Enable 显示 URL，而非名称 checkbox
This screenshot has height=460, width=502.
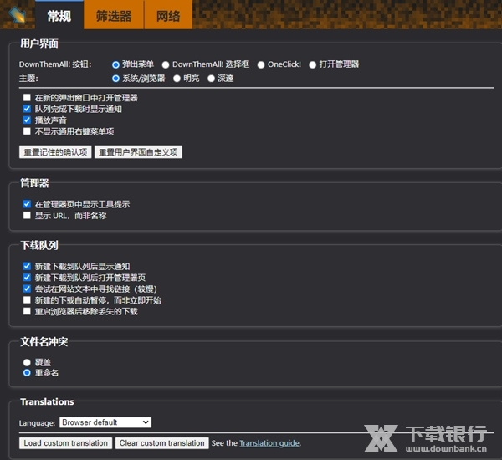click(27, 215)
